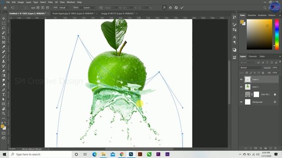Select the Brush tool
The height and width of the screenshot is (158, 282).
(x=4, y=57)
